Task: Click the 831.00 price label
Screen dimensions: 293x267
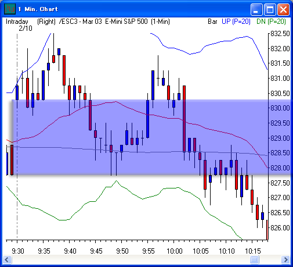Action: (280, 79)
